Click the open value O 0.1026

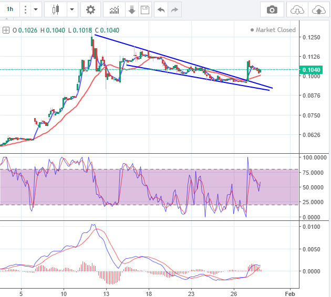click(25, 30)
